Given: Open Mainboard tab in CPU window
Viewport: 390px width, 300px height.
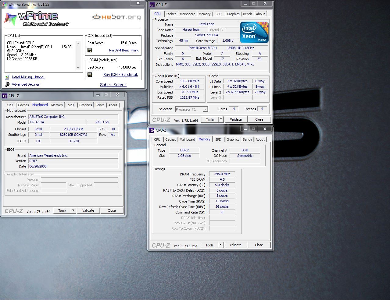Looking at the screenshot, I should tap(188, 14).
